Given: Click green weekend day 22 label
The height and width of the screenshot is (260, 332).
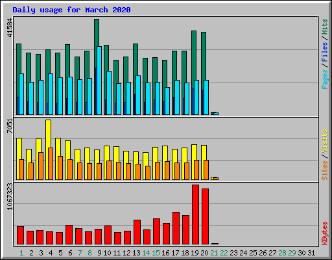Looking at the screenshot, I should pos(224,253).
